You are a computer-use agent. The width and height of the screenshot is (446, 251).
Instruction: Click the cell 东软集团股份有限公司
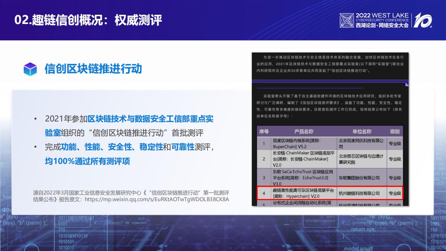coord(362,178)
